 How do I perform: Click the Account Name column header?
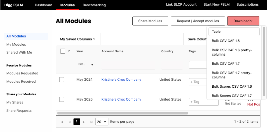(112, 51)
